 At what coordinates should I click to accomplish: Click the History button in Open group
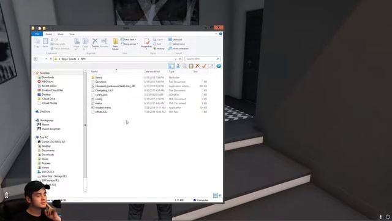(159, 48)
